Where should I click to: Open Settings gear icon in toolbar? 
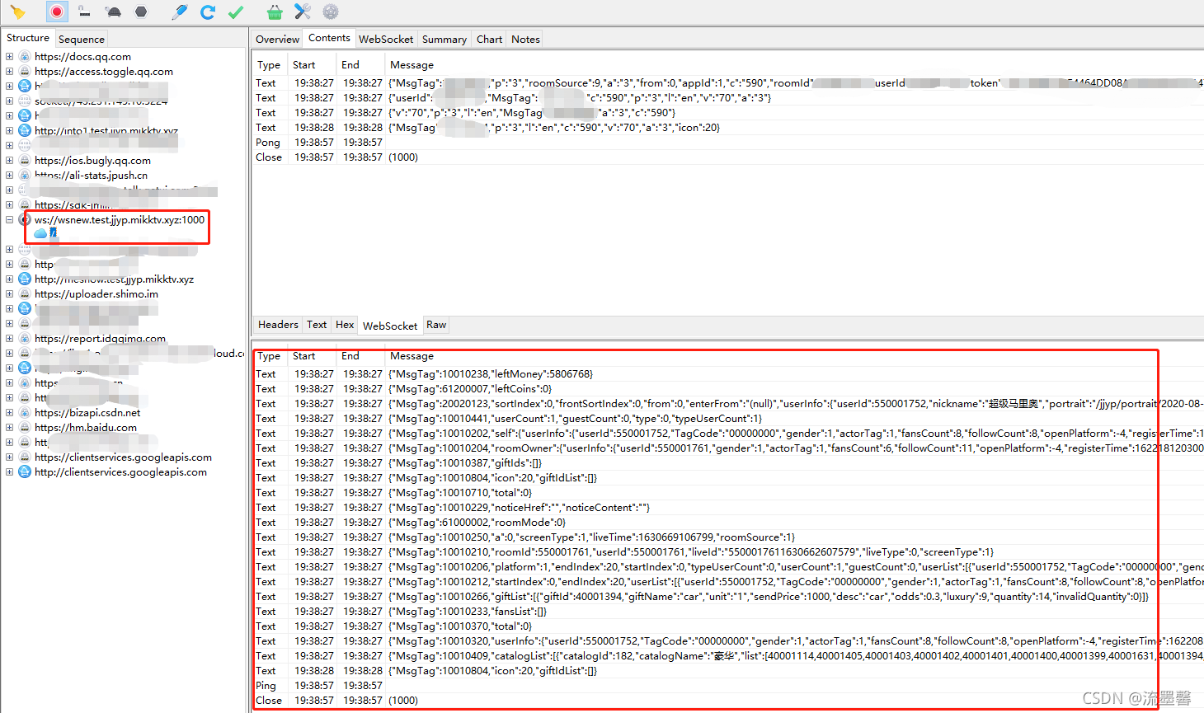tap(331, 12)
